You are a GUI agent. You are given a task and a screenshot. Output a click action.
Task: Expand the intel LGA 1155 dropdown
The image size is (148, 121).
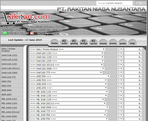point(67,61)
